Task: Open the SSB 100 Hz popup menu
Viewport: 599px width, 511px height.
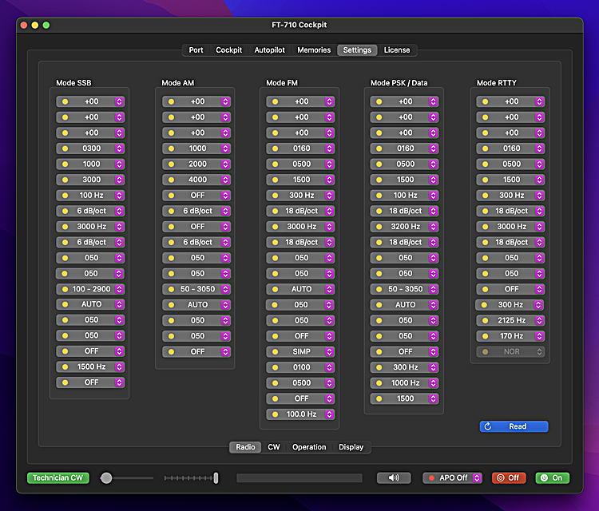Action: pyautogui.click(x=90, y=195)
